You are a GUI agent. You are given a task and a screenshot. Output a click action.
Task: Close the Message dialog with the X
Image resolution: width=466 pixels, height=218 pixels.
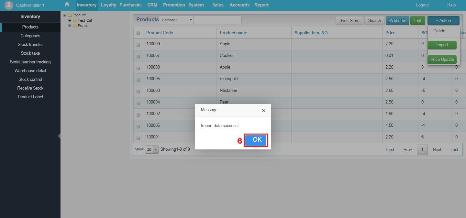coord(263,111)
